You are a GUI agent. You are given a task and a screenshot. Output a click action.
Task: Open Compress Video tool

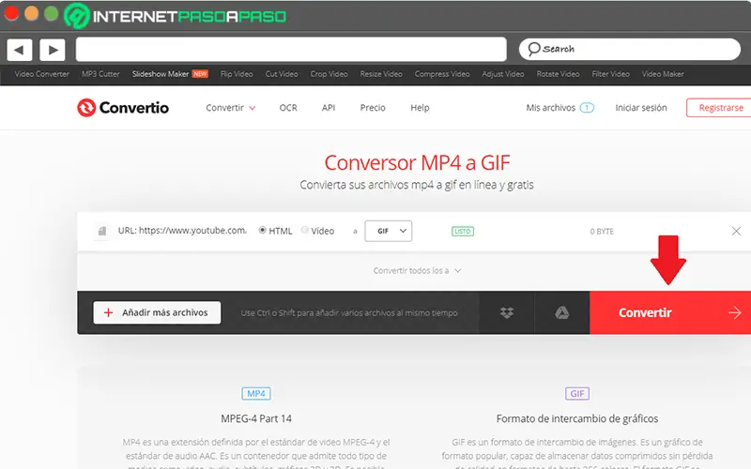click(x=442, y=74)
